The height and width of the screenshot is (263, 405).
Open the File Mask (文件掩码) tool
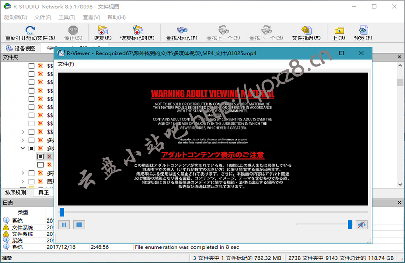pyautogui.click(x=306, y=30)
